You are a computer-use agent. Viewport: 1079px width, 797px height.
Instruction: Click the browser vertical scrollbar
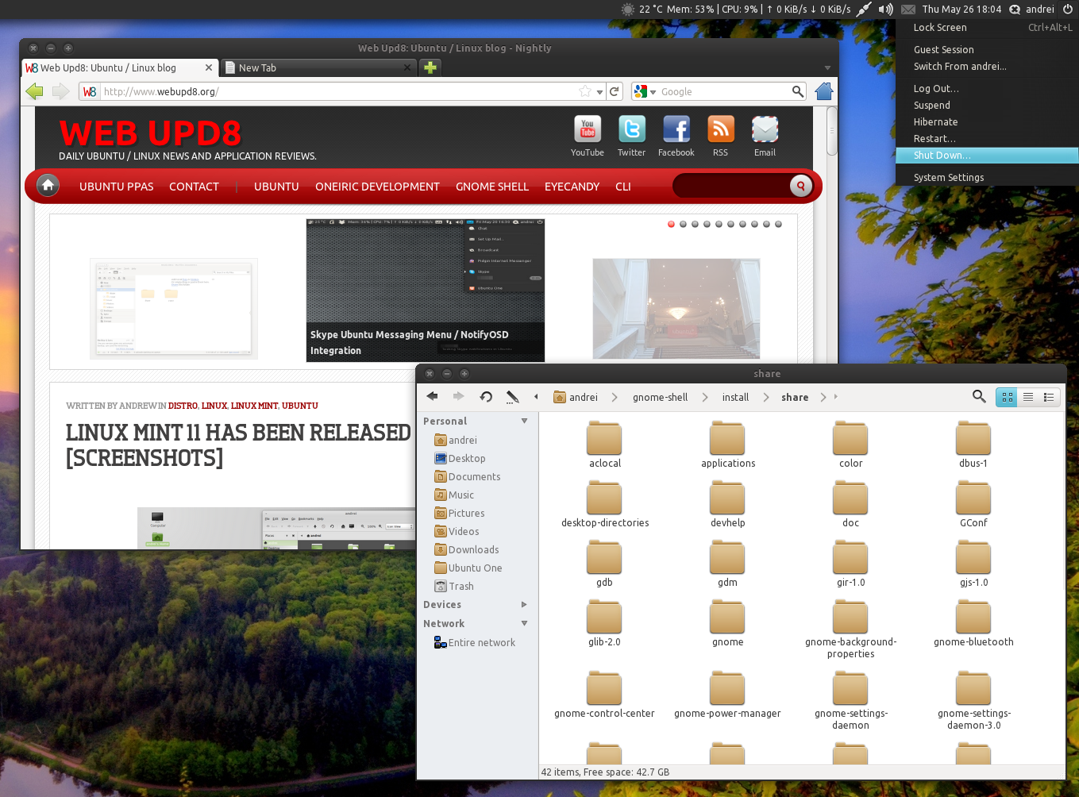point(832,130)
